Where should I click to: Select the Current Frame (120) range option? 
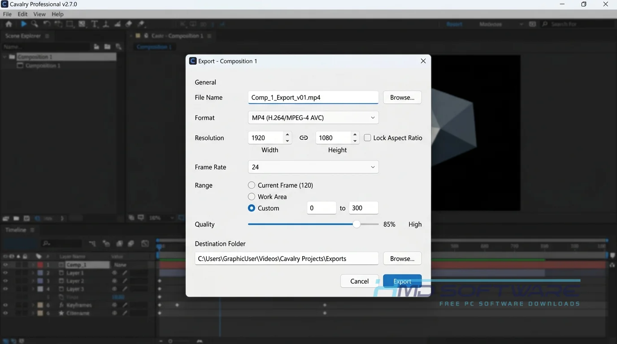coord(252,185)
